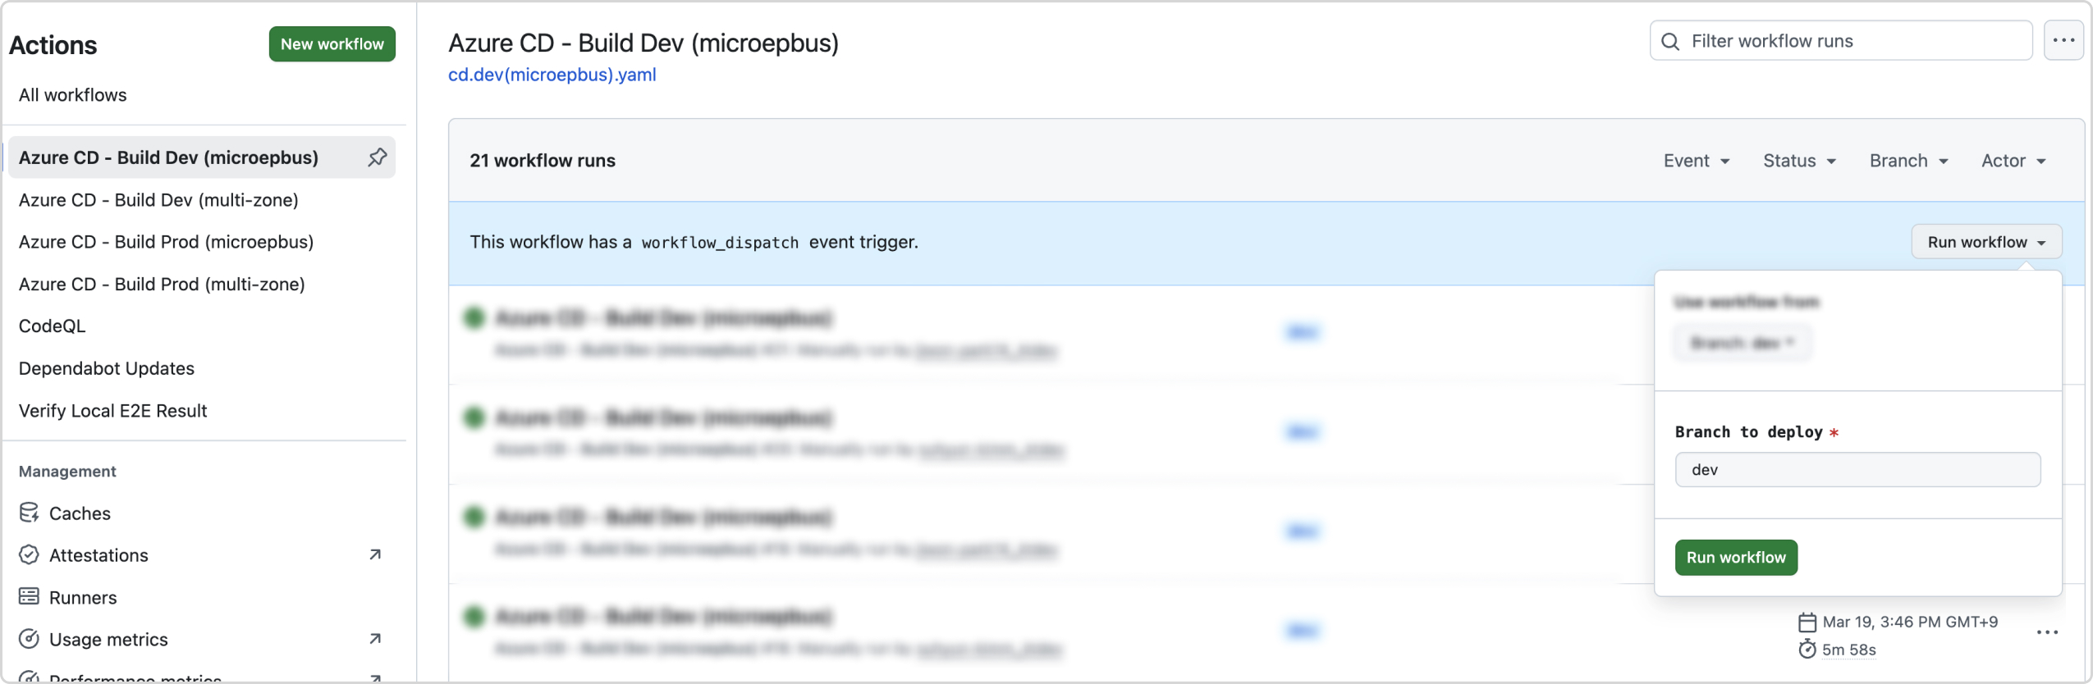Open the Attestations management page
Image resolution: width=2093 pixels, height=684 pixels.
98,555
